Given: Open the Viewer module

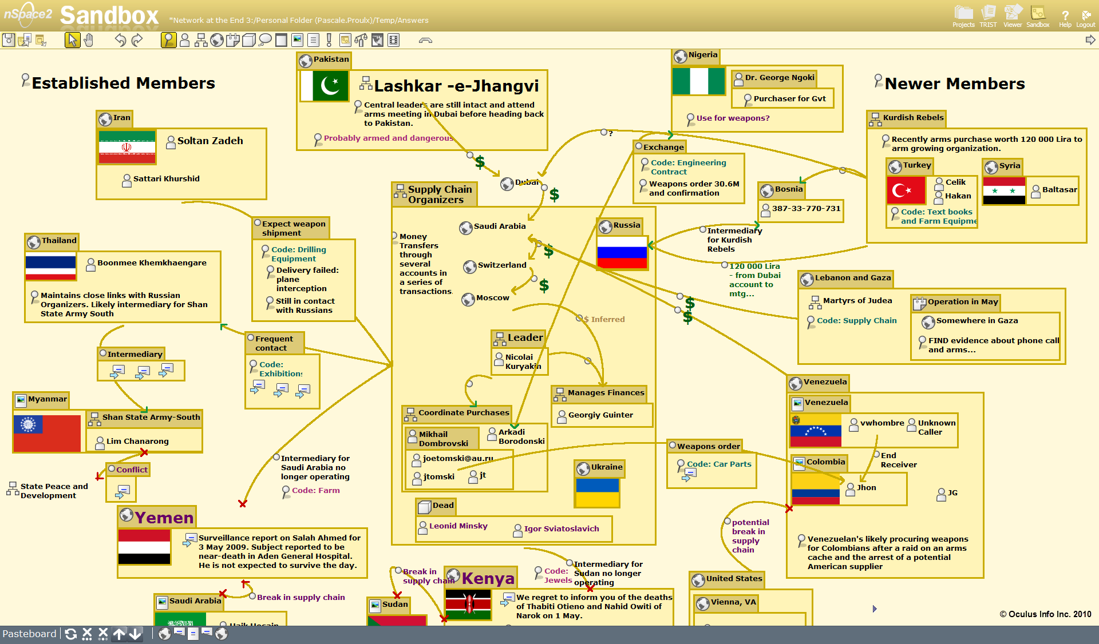Looking at the screenshot, I should (1013, 16).
